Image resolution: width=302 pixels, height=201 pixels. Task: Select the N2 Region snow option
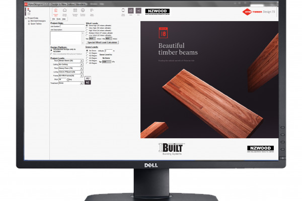[x=87, y=56]
